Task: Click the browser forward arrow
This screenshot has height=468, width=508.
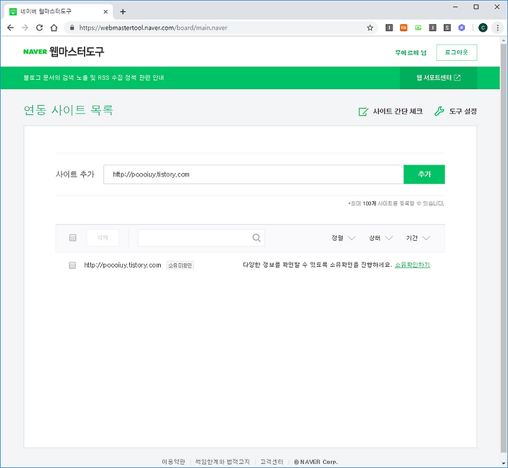Action: click(25, 28)
